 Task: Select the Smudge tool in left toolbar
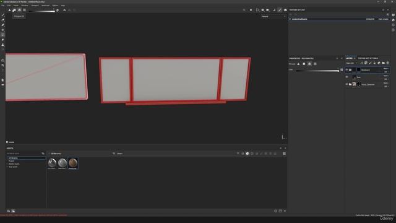pos(2,40)
